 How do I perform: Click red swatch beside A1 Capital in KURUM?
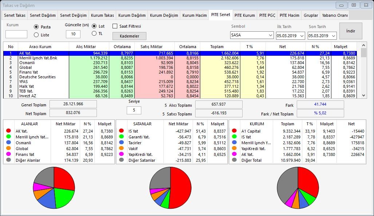pos(234,131)
